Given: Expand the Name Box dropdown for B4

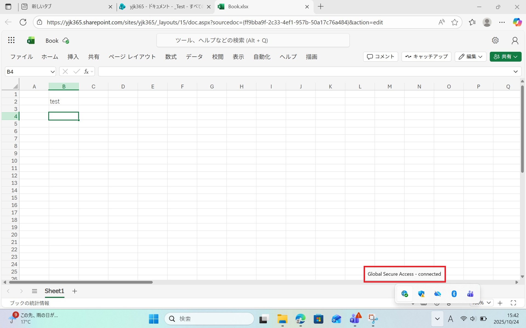Looking at the screenshot, I should pos(52,72).
